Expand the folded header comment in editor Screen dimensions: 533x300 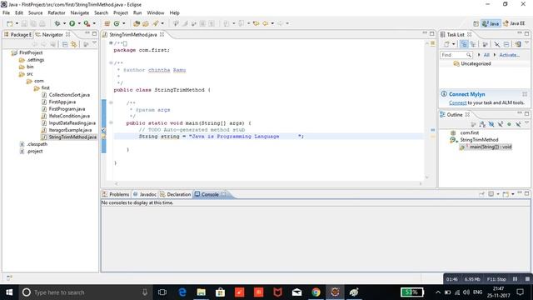click(111, 43)
